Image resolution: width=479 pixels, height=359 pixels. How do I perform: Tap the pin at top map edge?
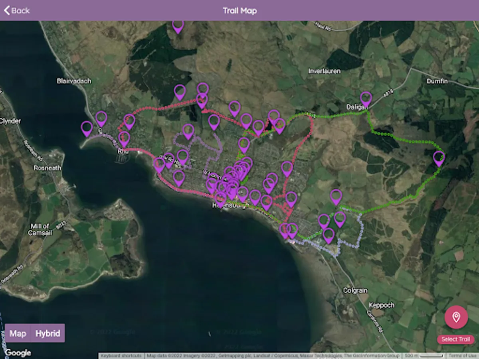point(178,26)
